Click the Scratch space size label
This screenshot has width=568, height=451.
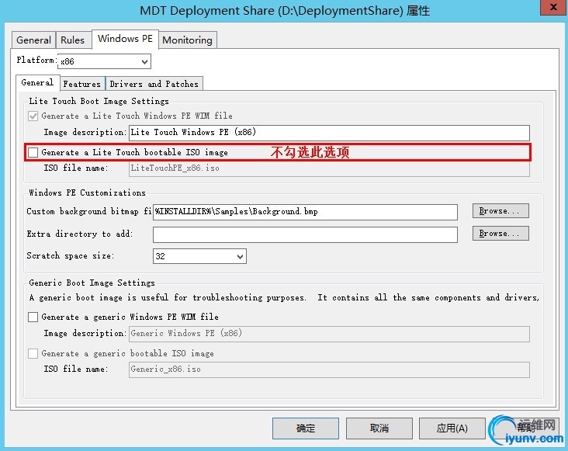tap(71, 255)
